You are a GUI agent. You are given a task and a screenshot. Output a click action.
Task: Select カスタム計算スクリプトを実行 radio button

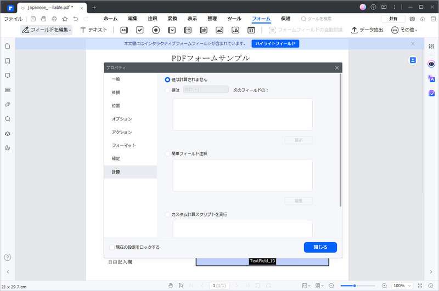click(x=167, y=214)
